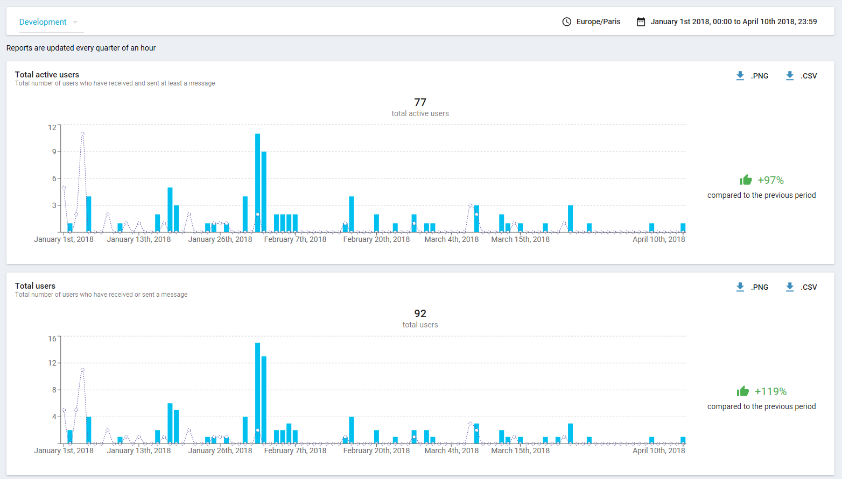The width and height of the screenshot is (842, 479).
Task: Click thumbs-up icon next to +119%
Action: (743, 391)
